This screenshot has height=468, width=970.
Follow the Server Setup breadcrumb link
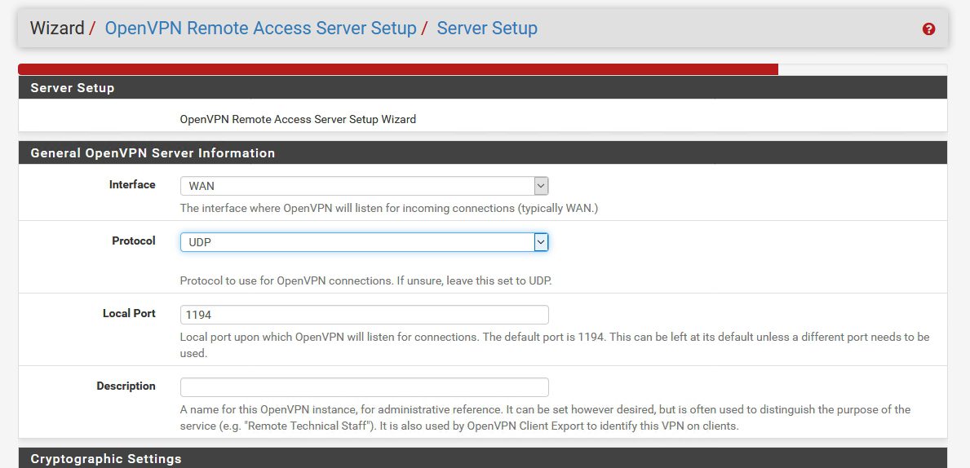coord(487,29)
